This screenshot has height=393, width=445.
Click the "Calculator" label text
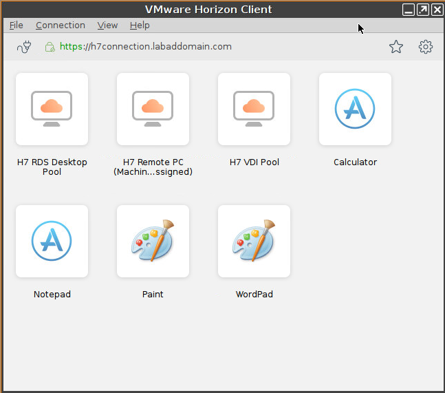pos(355,162)
